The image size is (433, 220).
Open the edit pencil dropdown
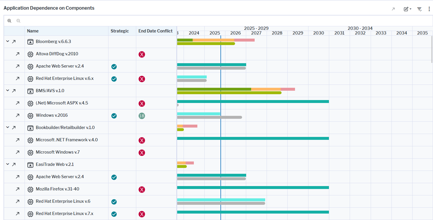pyautogui.click(x=407, y=9)
